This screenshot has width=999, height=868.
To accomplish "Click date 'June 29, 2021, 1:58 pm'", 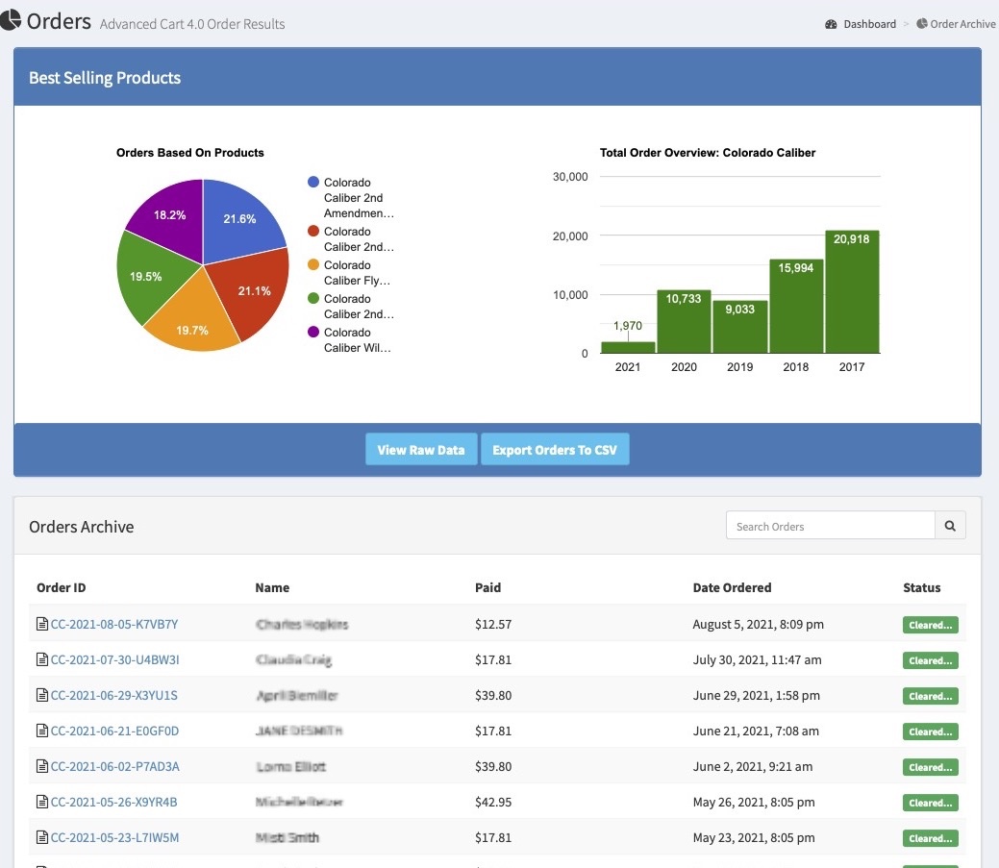I will pos(757,695).
